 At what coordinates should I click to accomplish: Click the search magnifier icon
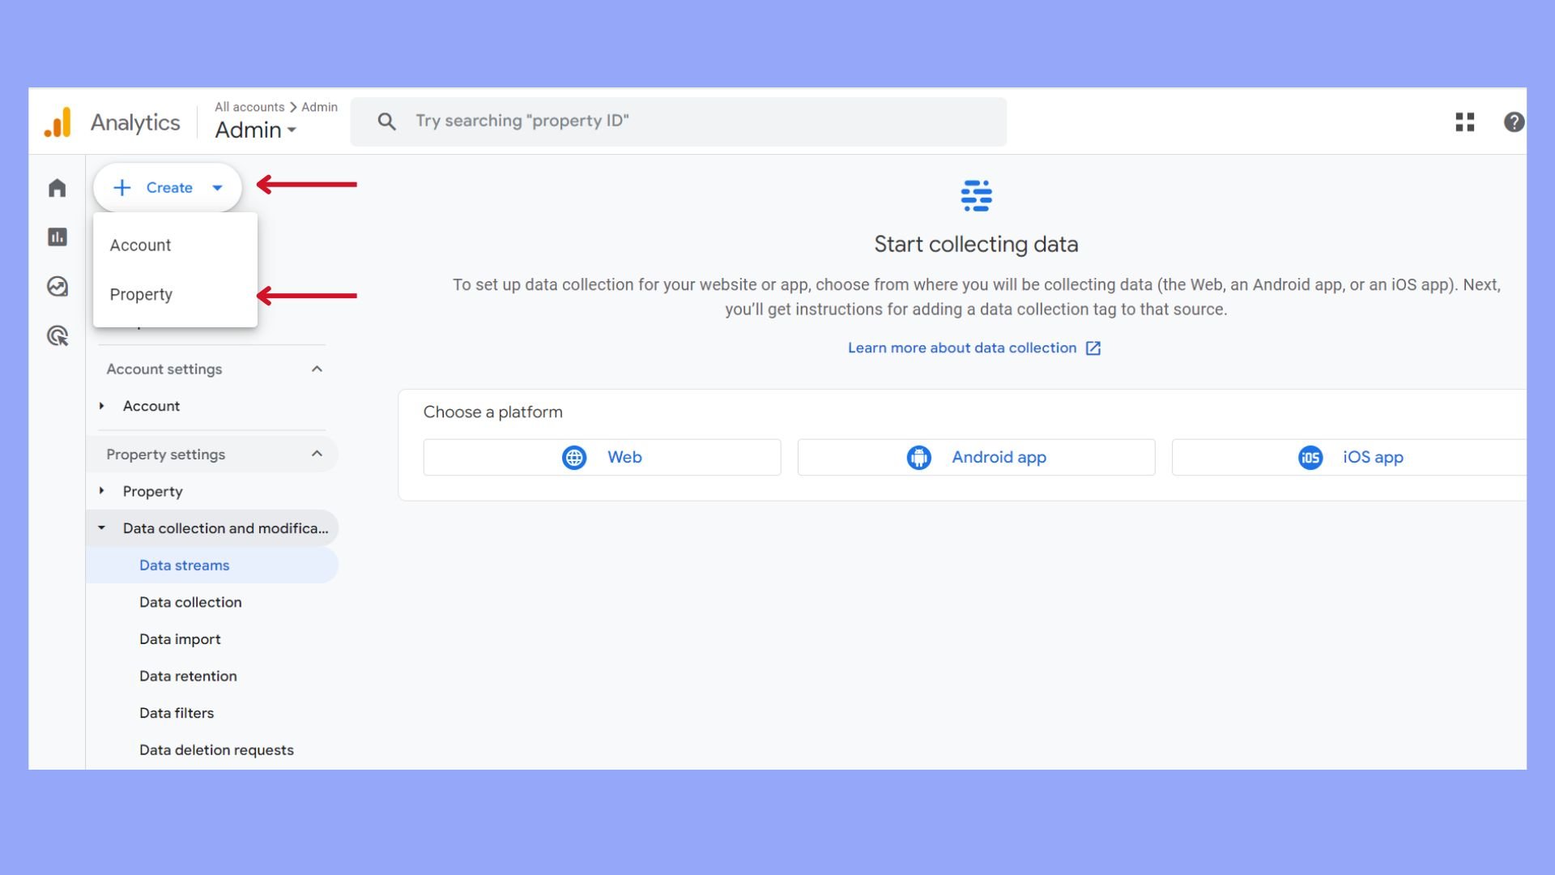[x=386, y=122]
